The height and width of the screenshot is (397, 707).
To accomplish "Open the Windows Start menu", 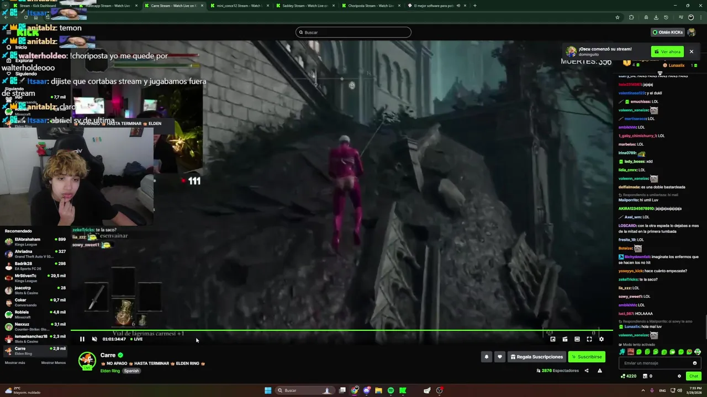I will coord(268,390).
